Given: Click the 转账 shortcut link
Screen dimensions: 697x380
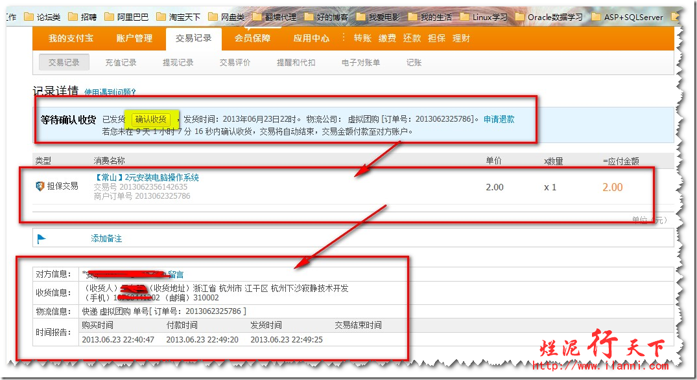Looking at the screenshot, I should [362, 38].
